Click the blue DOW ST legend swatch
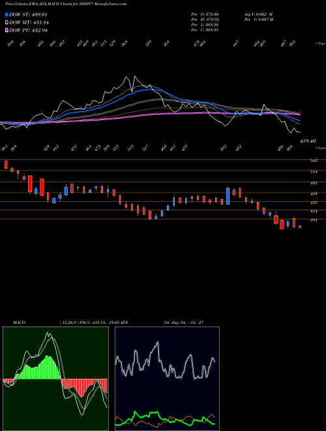 pos(7,14)
